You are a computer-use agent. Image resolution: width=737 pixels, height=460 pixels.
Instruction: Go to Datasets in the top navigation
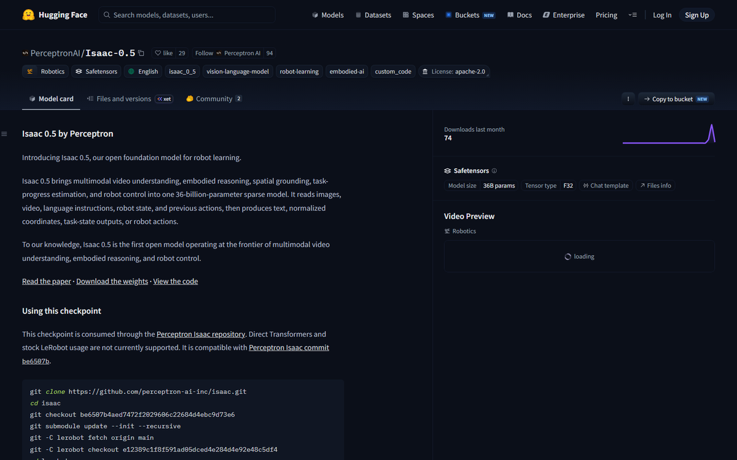coord(373,15)
